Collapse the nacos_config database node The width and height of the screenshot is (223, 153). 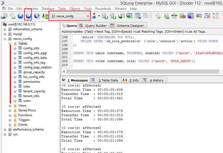5,39
